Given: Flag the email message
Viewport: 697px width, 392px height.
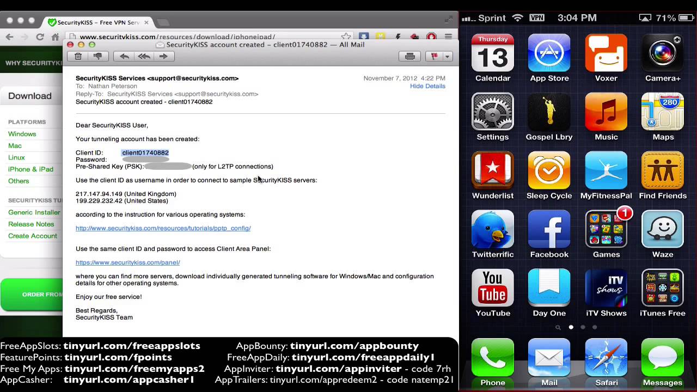Looking at the screenshot, I should pos(434,56).
